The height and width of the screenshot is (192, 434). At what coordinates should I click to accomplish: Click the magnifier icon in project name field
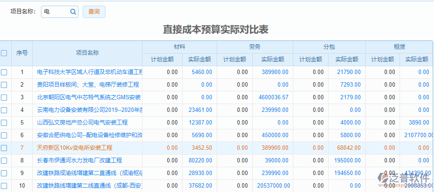pos(73,12)
